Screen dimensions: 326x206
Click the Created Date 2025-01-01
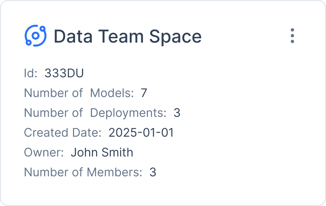pyautogui.click(x=141, y=133)
